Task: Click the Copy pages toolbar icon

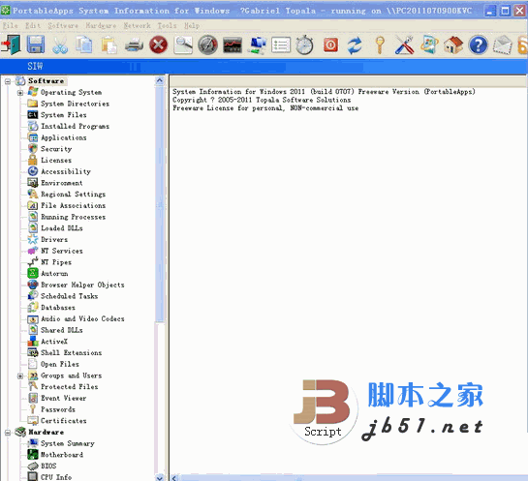Action: tap(84, 45)
